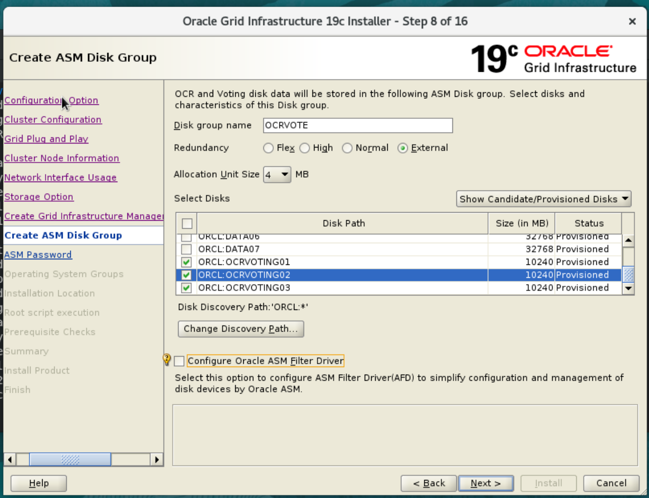Viewport: 649px width, 498px height.
Task: Open Cluster Node Information step
Action: click(x=62, y=158)
